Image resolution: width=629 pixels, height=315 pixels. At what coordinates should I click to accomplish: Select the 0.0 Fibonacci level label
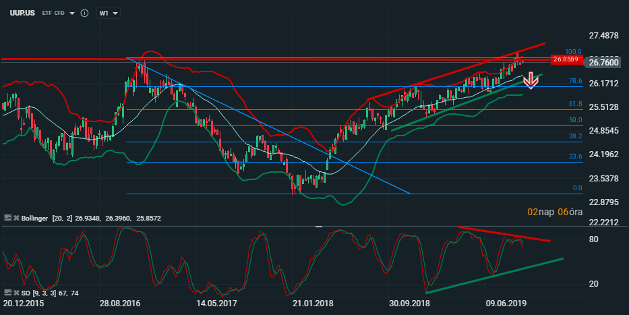click(x=576, y=188)
